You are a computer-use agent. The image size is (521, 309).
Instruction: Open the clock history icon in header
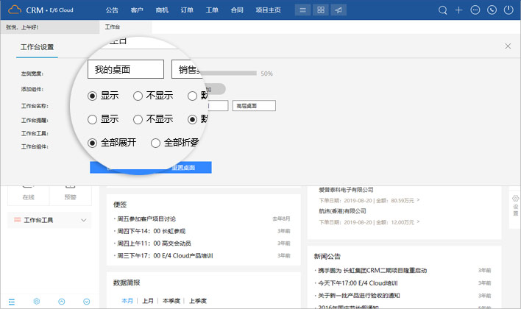pos(492,10)
